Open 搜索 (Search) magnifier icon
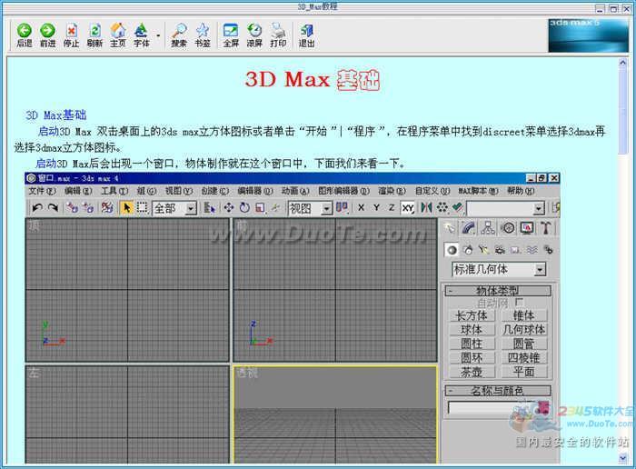Screen dimensions: 636x469 click(179, 35)
